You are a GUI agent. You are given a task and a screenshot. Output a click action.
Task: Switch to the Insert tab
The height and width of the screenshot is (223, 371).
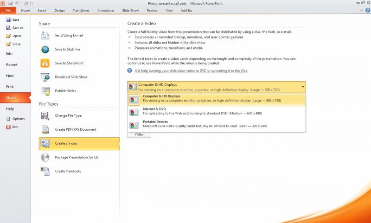[42, 10]
